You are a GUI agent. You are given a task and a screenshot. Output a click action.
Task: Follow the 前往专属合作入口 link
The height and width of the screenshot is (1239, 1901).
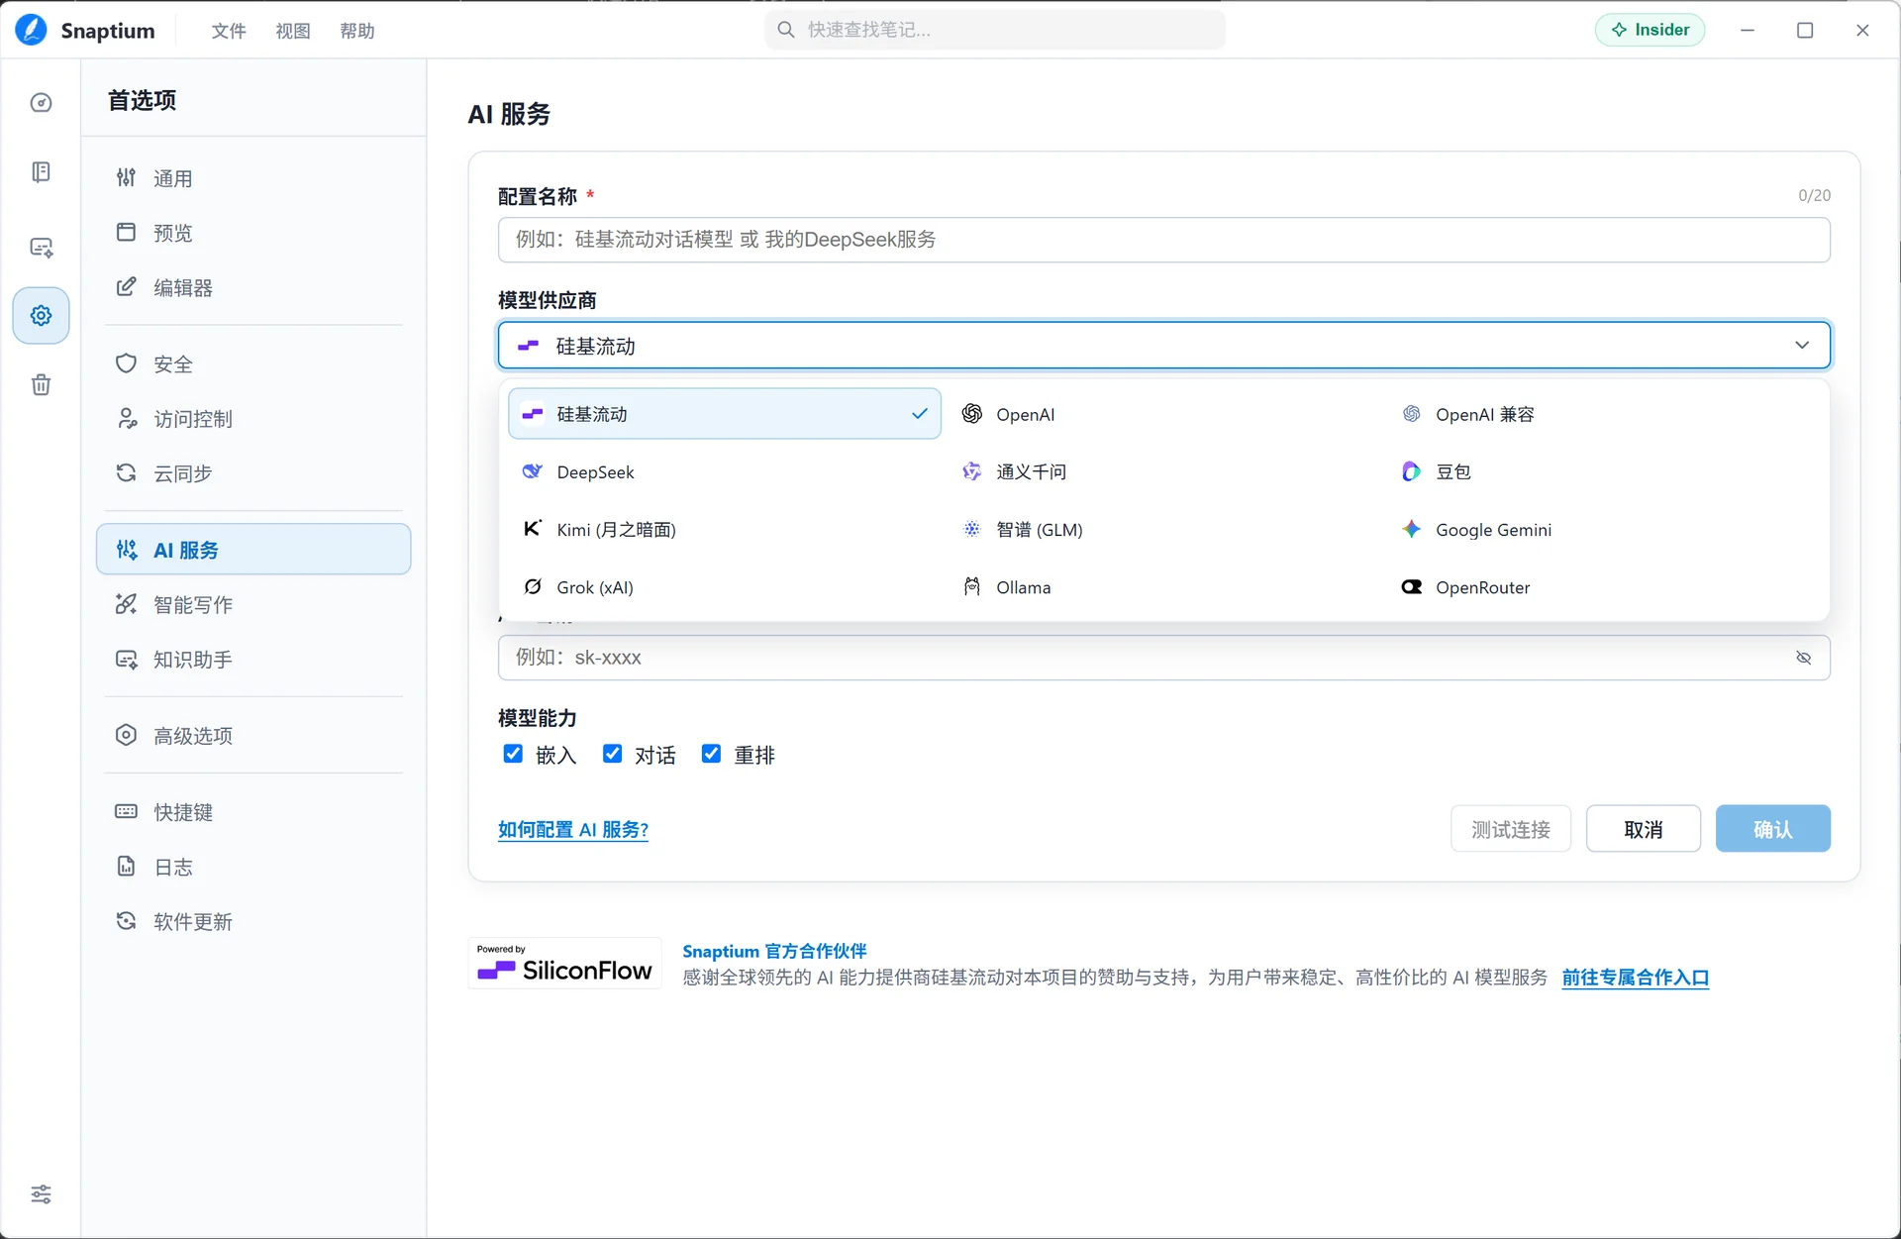click(x=1636, y=978)
